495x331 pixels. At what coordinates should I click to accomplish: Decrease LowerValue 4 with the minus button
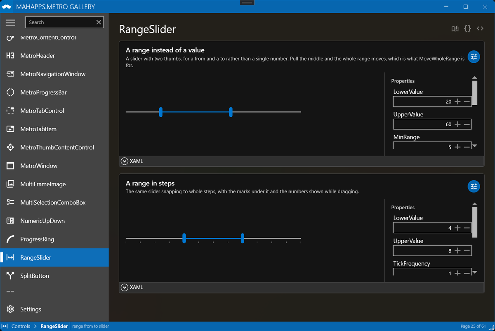coord(467,228)
